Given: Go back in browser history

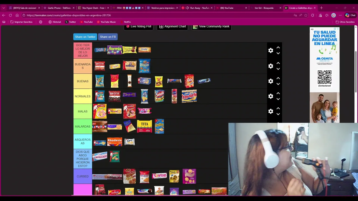Looking at the screenshot, I should [x=4, y=15].
